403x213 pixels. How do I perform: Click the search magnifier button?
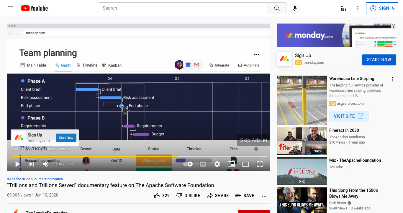277,8
